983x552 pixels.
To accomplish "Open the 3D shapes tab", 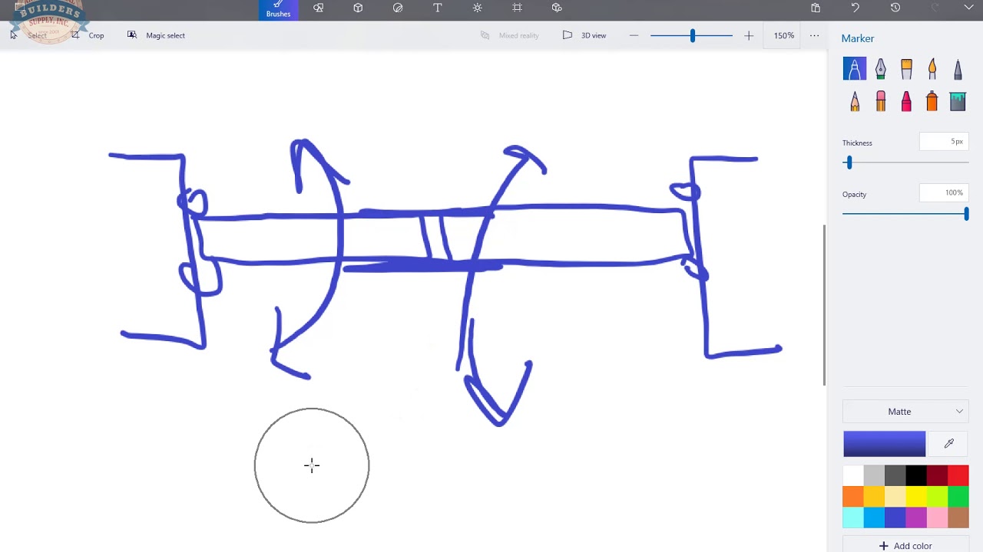I will click(x=358, y=8).
